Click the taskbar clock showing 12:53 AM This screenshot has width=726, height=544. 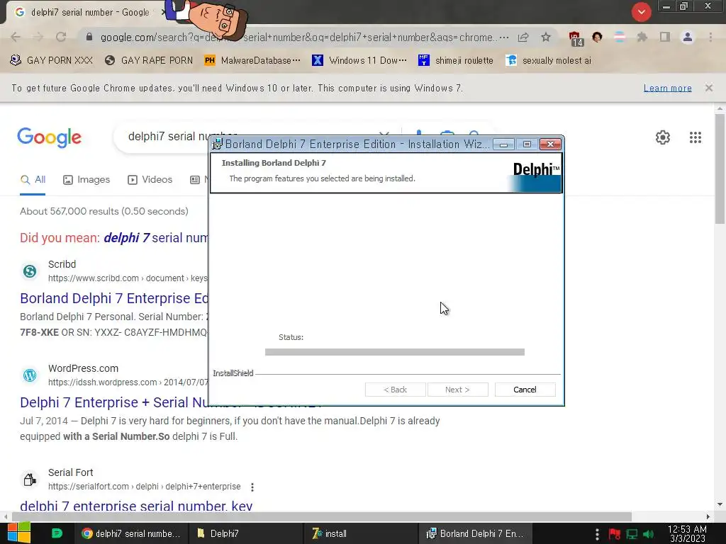(x=686, y=533)
